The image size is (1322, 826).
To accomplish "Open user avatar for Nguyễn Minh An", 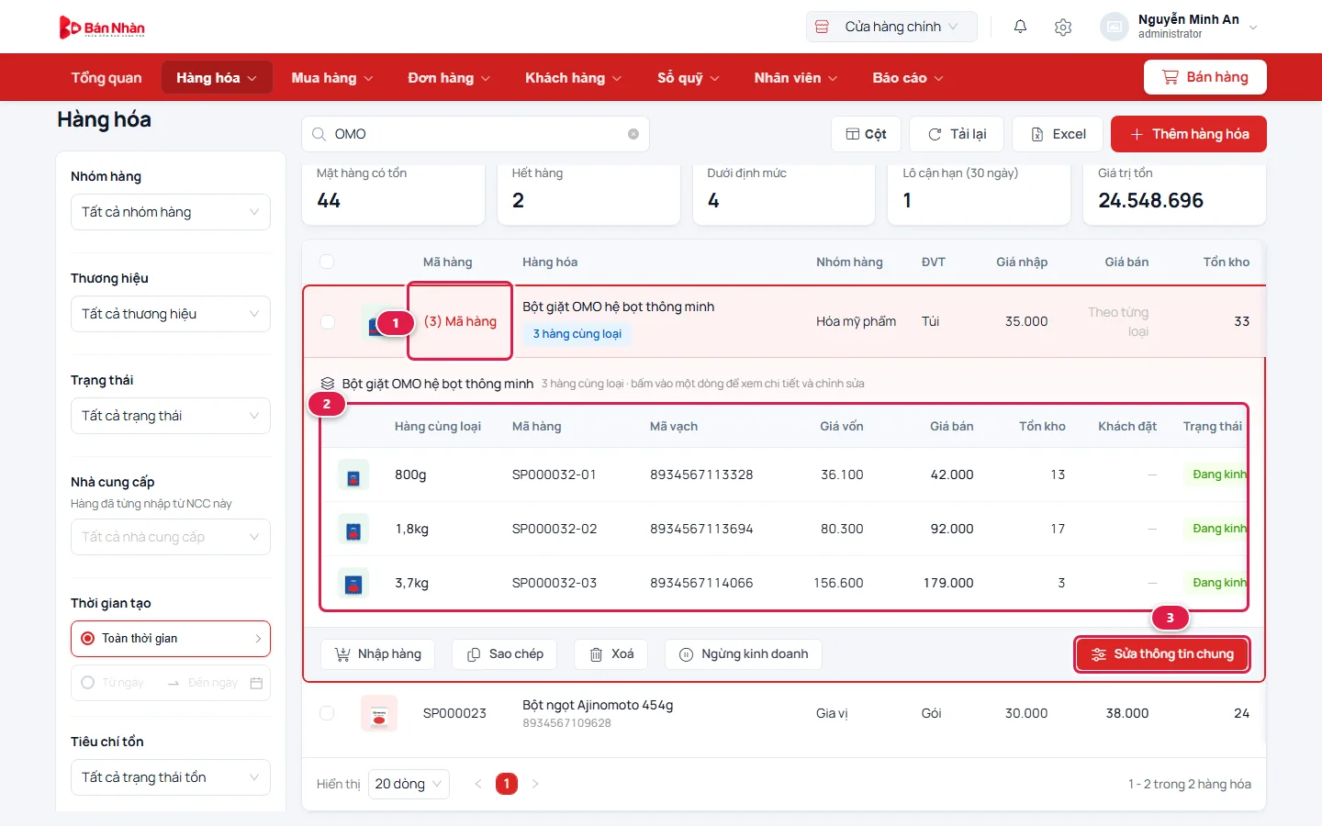I will pyautogui.click(x=1114, y=27).
